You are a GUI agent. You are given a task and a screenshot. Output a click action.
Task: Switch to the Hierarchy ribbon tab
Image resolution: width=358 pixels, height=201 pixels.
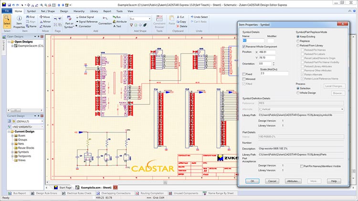[79, 11]
